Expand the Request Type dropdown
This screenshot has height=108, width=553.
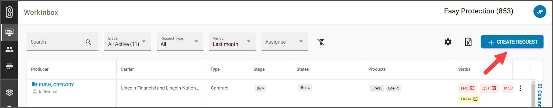click(x=180, y=42)
